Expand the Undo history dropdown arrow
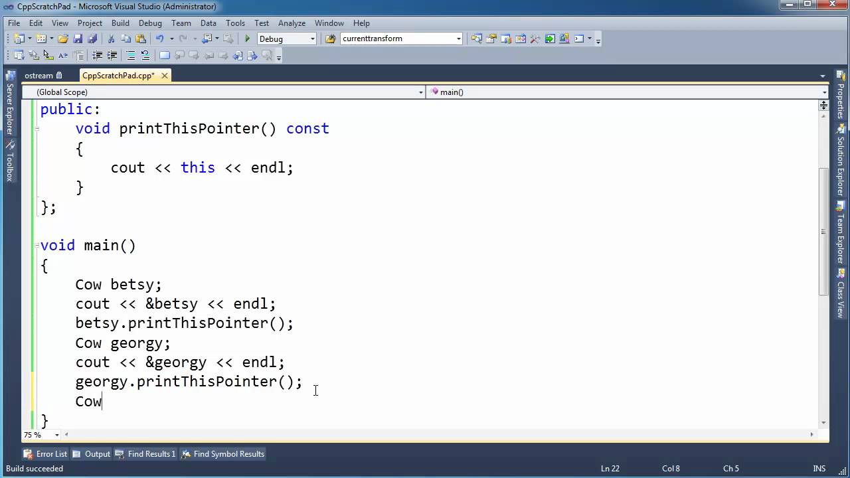 tap(171, 39)
